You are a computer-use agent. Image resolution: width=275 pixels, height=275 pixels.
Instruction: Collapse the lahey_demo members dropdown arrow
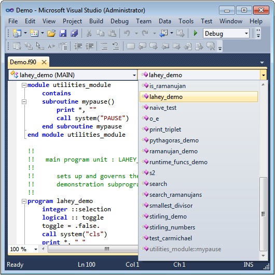pyautogui.click(x=264, y=75)
